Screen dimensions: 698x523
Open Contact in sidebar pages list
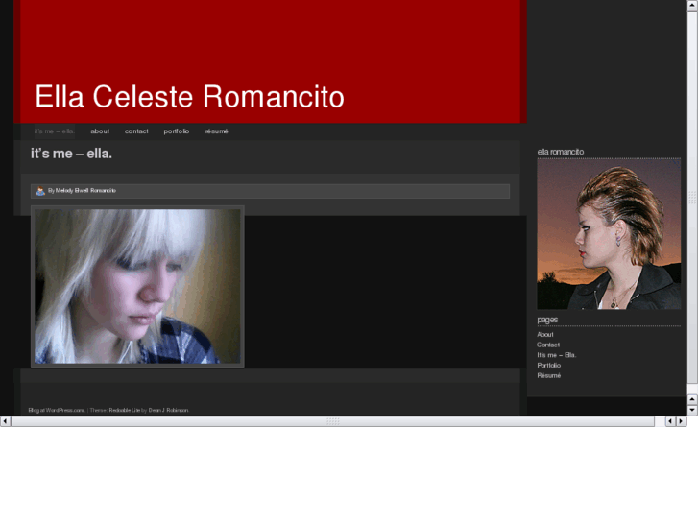coord(548,345)
